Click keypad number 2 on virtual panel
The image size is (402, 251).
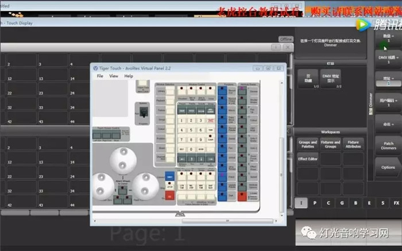(191, 120)
